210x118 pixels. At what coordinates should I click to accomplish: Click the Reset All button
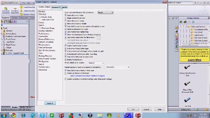pos(50,103)
